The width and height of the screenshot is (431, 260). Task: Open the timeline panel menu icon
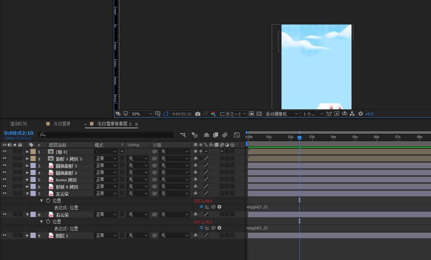(x=136, y=124)
